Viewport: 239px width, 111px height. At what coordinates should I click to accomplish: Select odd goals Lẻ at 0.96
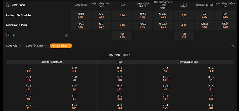[x=225, y=15]
